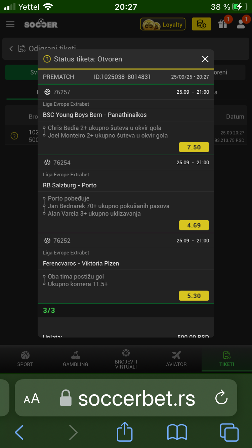Go back from Odigrani tiketi
Image resolution: width=252 pixels, height=448 pixels.
[x=11, y=49]
